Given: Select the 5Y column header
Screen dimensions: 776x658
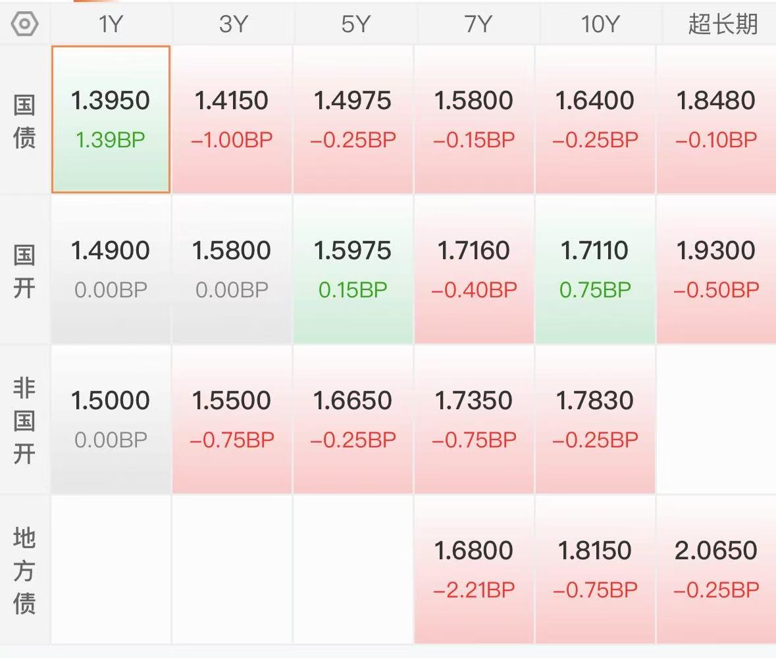Looking at the screenshot, I should (354, 24).
